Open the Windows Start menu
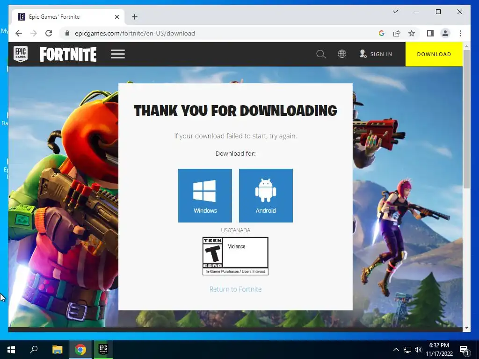479x359 pixels. point(11,350)
